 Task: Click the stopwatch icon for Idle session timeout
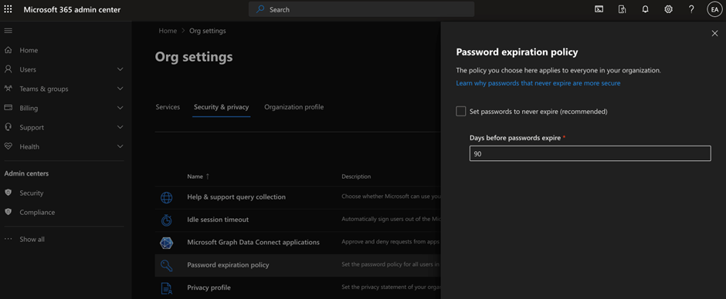click(x=166, y=220)
